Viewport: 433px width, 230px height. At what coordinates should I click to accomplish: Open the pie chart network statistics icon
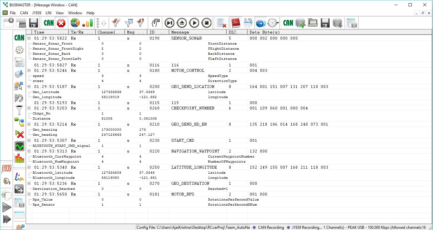[75, 23]
